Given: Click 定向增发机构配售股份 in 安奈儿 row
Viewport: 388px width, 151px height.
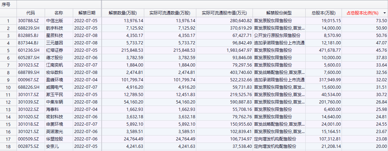Looking at the screenshot, I should (x=275, y=147).
